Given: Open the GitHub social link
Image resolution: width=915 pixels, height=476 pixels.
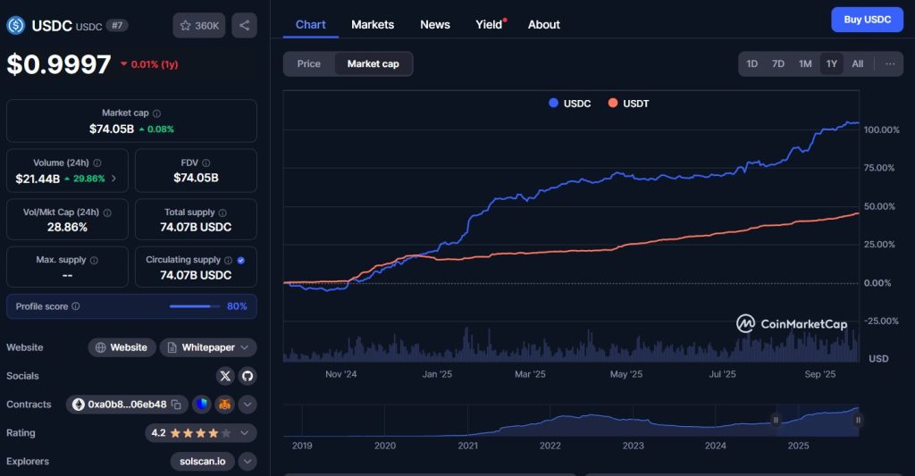Looking at the screenshot, I should (248, 376).
